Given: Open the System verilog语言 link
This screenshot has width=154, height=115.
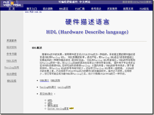Looking at the screenshot, I should coord(58,108).
